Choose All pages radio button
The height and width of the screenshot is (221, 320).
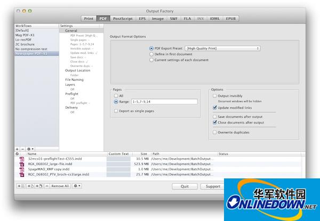click(116, 96)
